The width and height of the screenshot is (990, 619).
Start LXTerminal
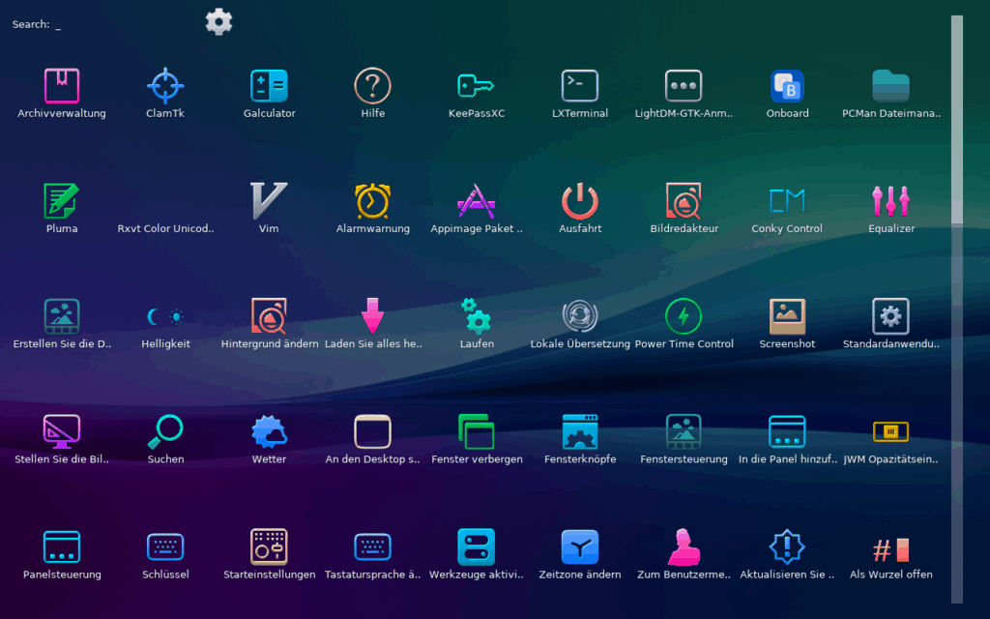[x=580, y=87]
